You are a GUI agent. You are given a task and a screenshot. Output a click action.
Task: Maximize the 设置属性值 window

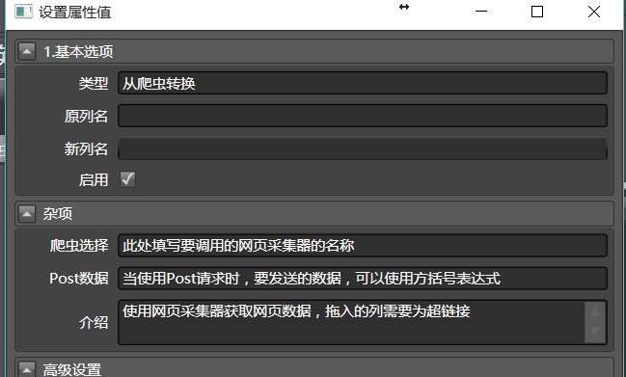(x=537, y=12)
